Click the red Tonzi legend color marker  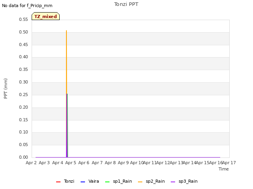tap(58, 182)
